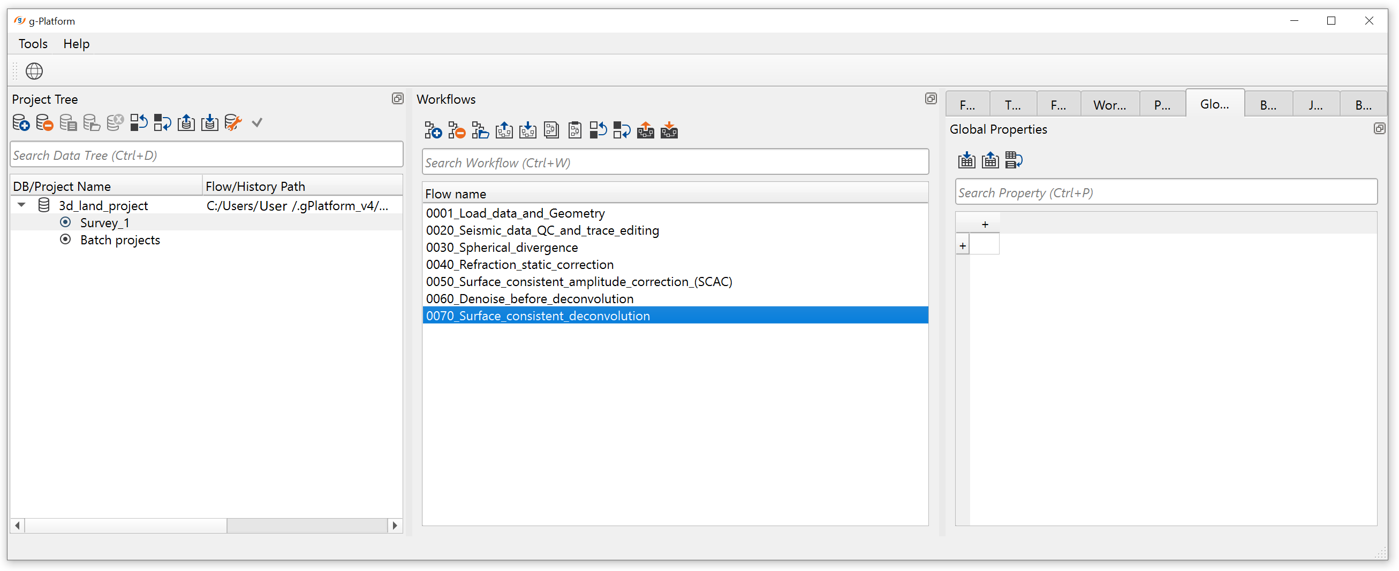Image resolution: width=1399 pixels, height=571 pixels.
Task: Click the workflow folder icon in Workflows toolbar
Action: (480, 130)
